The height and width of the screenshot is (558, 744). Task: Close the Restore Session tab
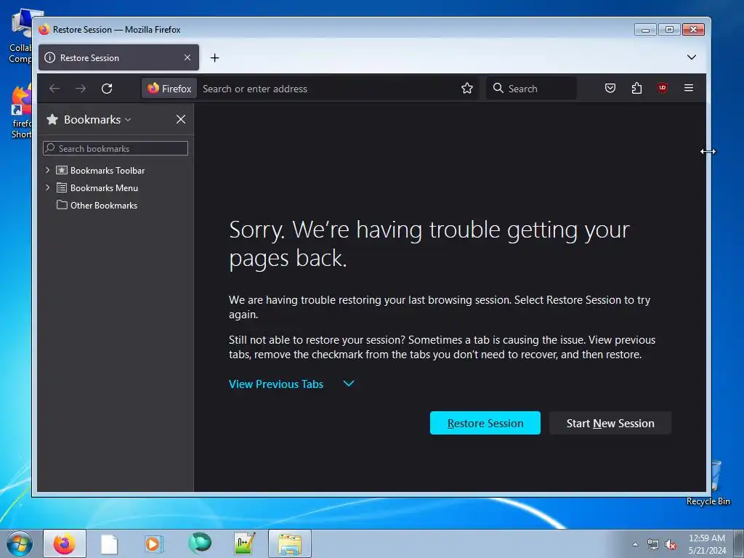point(187,57)
